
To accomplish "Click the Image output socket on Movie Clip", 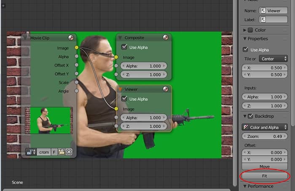I will coord(76,48).
